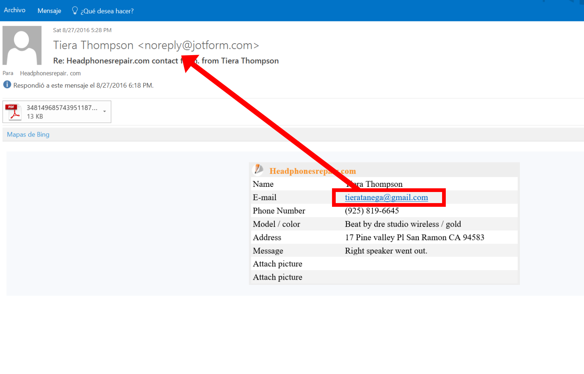The height and width of the screenshot is (374, 584).
Task: Click the sender's avatar picture
Action: [x=22, y=46]
